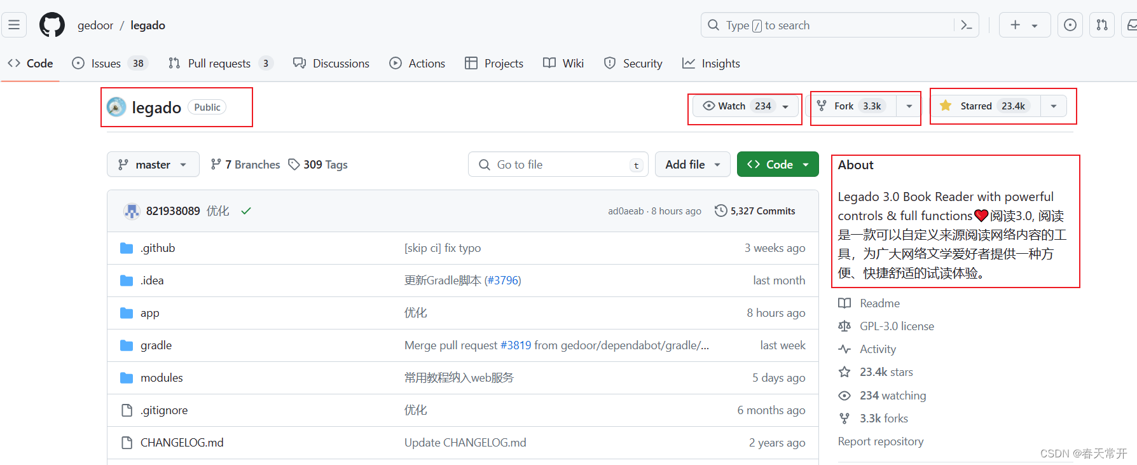Open the Security tab

coord(633,64)
